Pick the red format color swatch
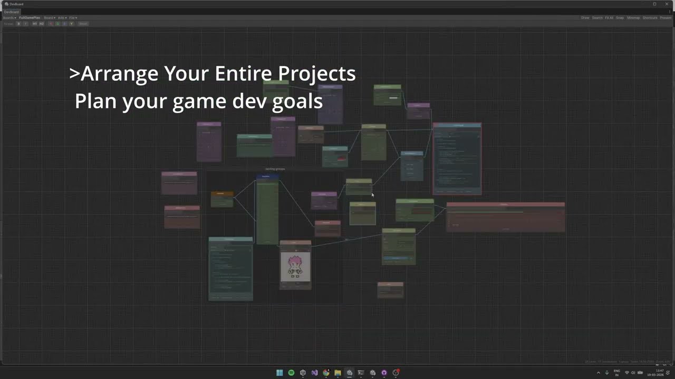The width and height of the screenshot is (675, 379). coord(51,24)
